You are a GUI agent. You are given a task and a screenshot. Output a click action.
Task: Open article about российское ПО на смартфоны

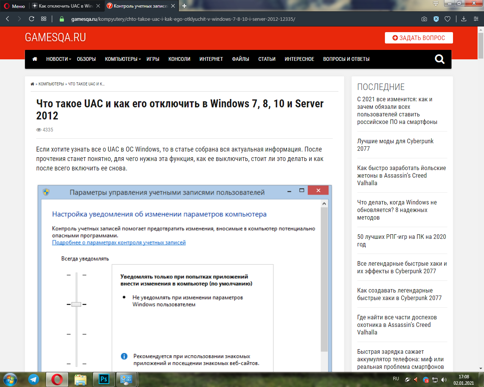397,110
